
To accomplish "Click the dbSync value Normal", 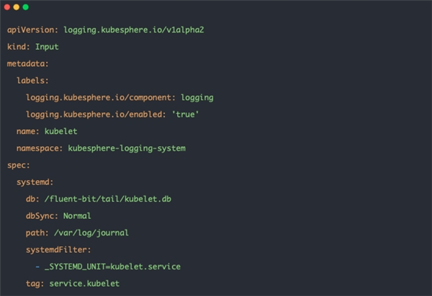I will point(77,215).
